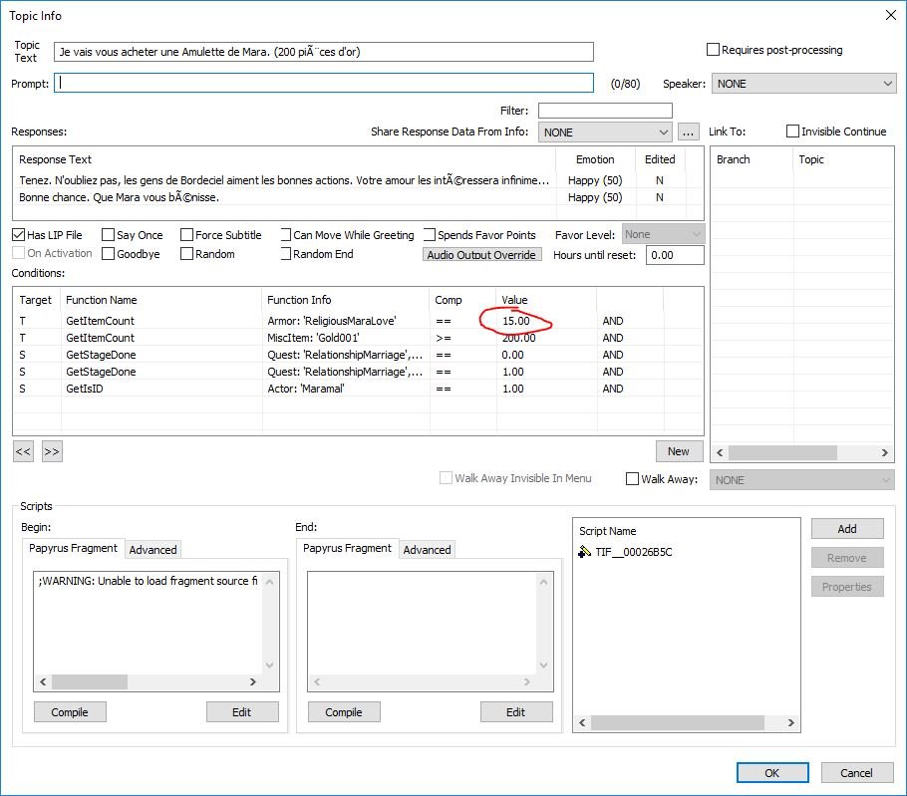This screenshot has height=796, width=907.
Task: Click the '<<' previous conditions button
Action: click(23, 451)
